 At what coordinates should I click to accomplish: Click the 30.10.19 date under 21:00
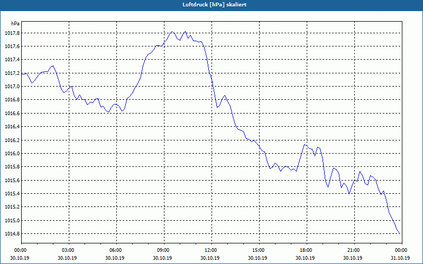[x=353, y=258]
